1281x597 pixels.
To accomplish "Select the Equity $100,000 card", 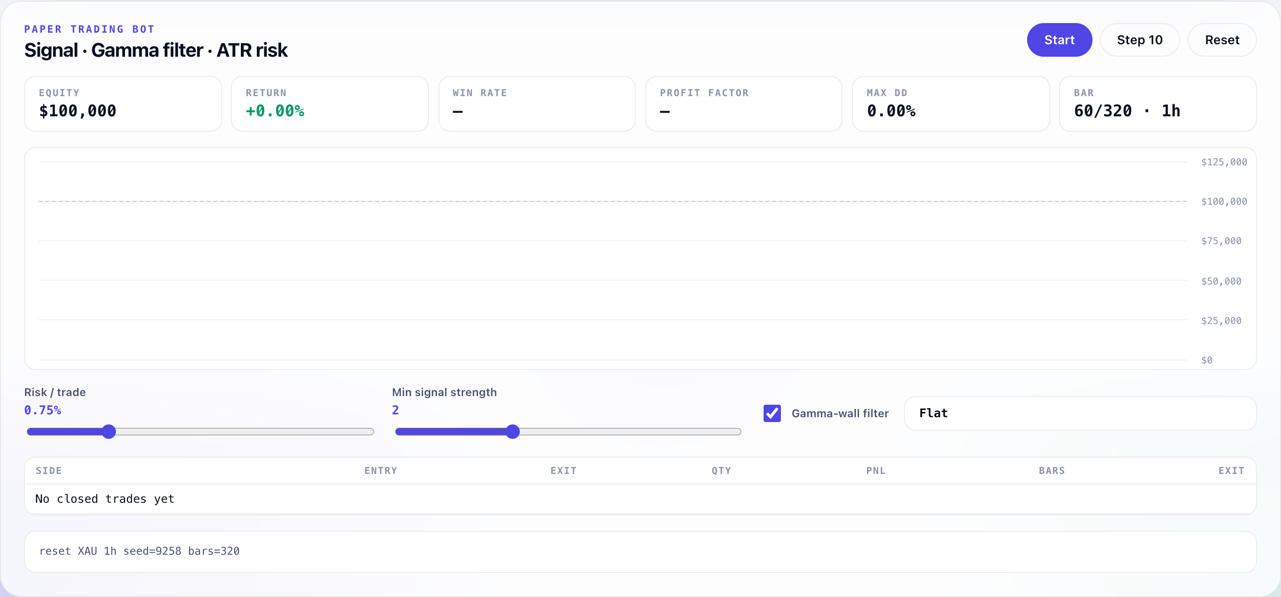I will [123, 104].
